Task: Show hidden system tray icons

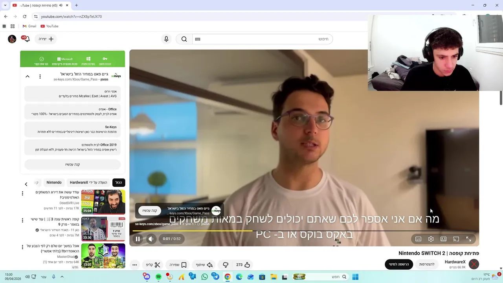Action: point(62,277)
